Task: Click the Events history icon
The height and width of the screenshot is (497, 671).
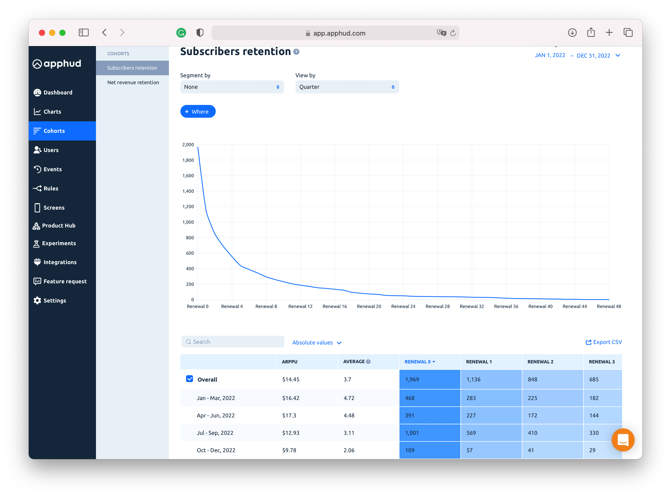Action: pyautogui.click(x=37, y=169)
